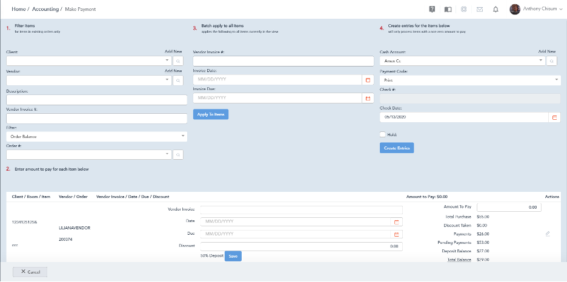
Task: Click the client ID 12341251258
Action: 25,222
